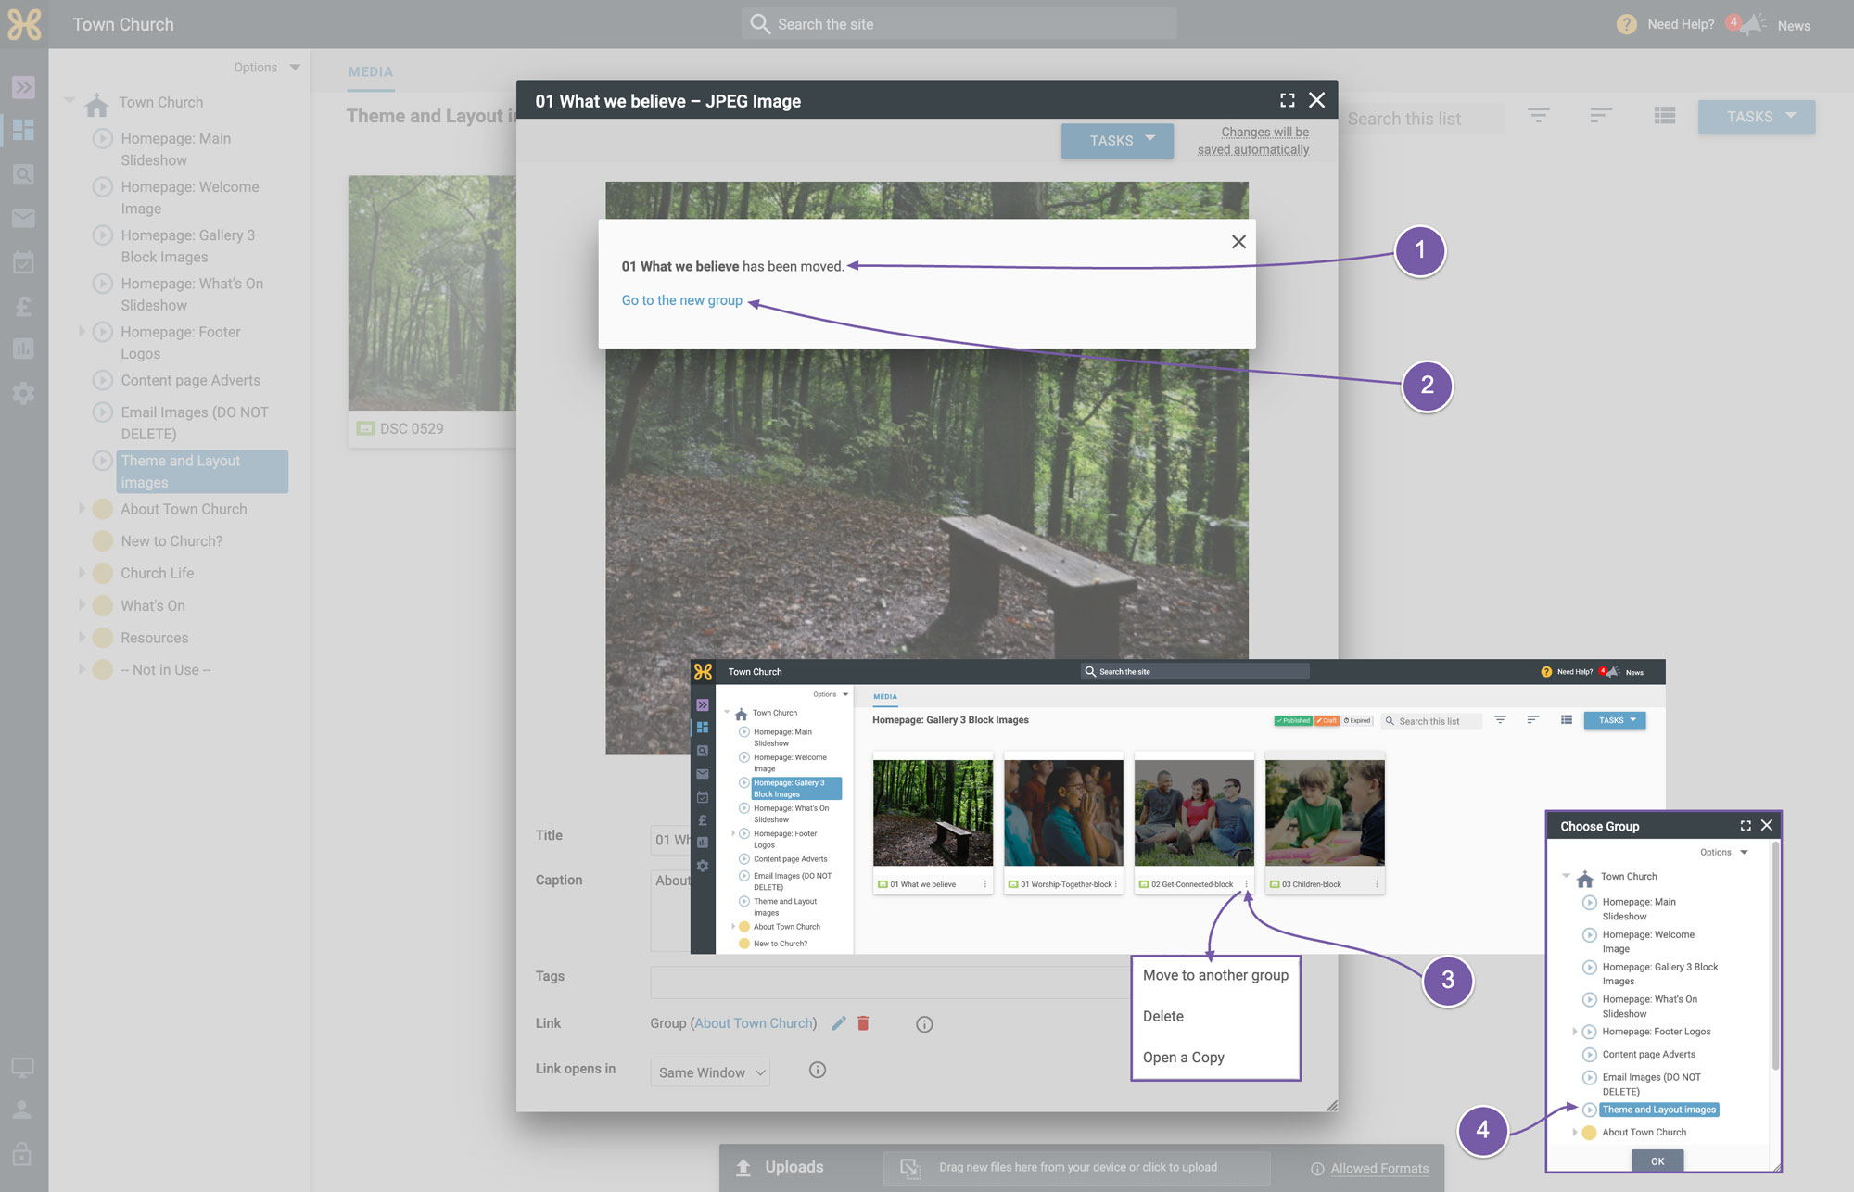Viewport: 1854px width, 1192px height.
Task: Click the three-dot menu on 03 Children-block card
Action: click(1378, 884)
